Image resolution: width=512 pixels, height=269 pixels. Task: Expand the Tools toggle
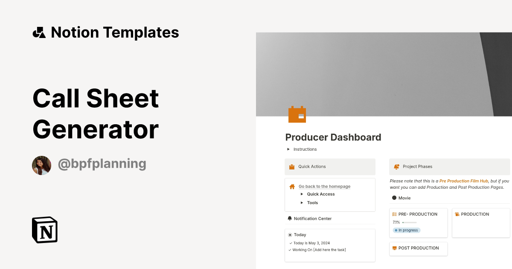(x=302, y=203)
